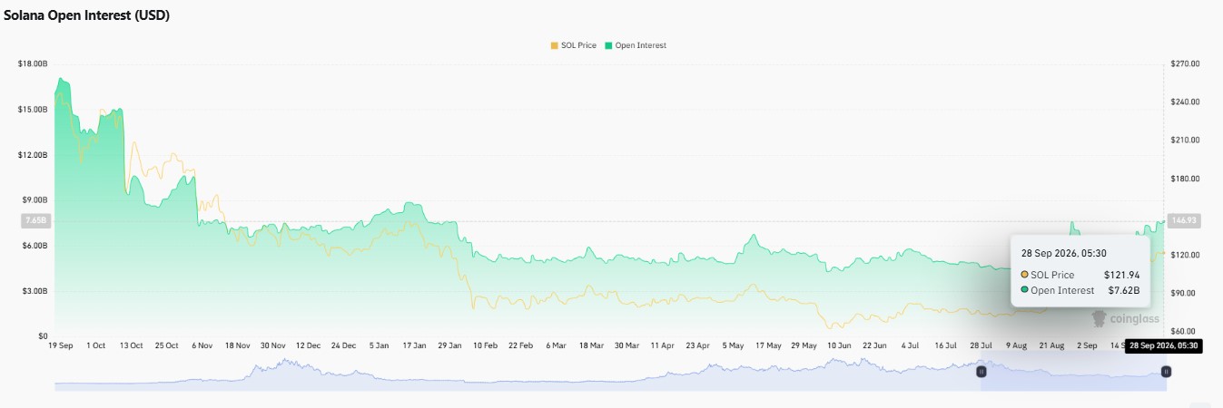Click the 18 Mar date label
The image size is (1223, 408).
[590, 345]
